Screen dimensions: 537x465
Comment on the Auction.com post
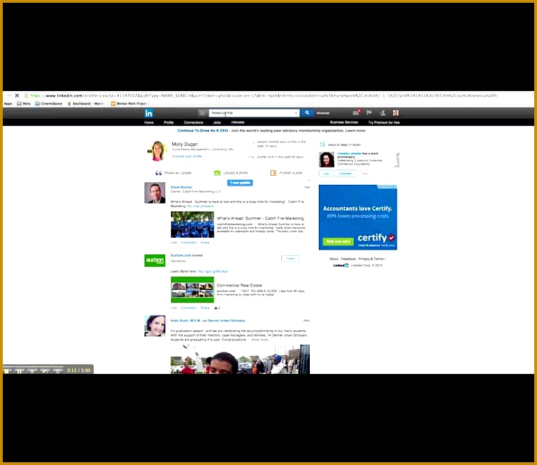188,308
